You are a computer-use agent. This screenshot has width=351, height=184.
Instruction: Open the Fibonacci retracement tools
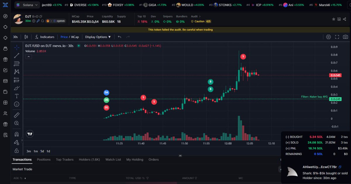17,64
